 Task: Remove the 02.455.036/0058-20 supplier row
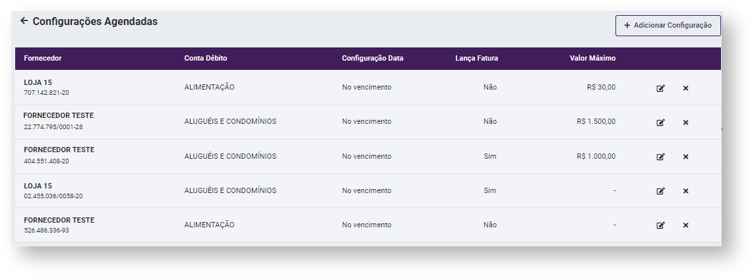685,191
